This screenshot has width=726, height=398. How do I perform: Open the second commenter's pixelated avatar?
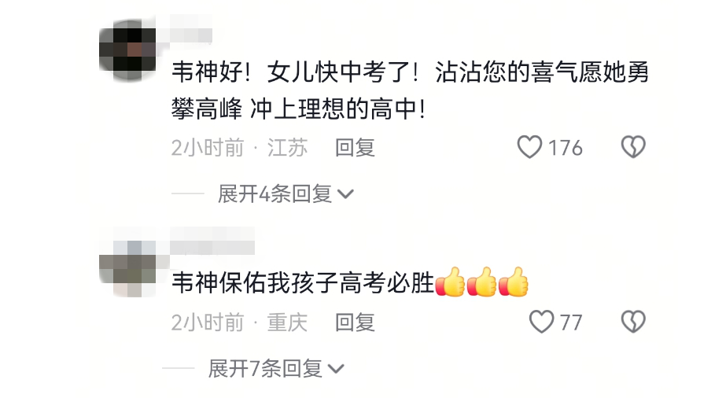[x=128, y=268]
